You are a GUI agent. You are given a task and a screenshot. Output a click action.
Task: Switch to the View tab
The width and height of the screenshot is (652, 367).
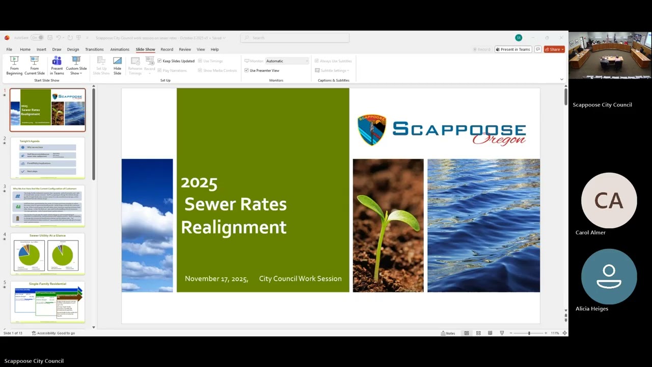point(201,49)
